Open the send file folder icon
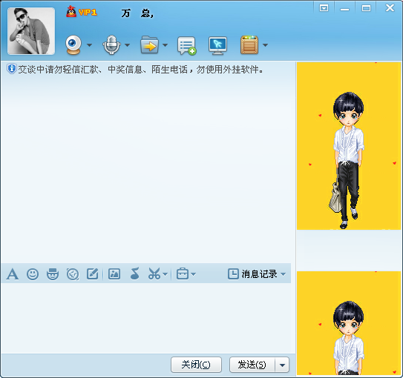This screenshot has width=403, height=378. point(149,44)
